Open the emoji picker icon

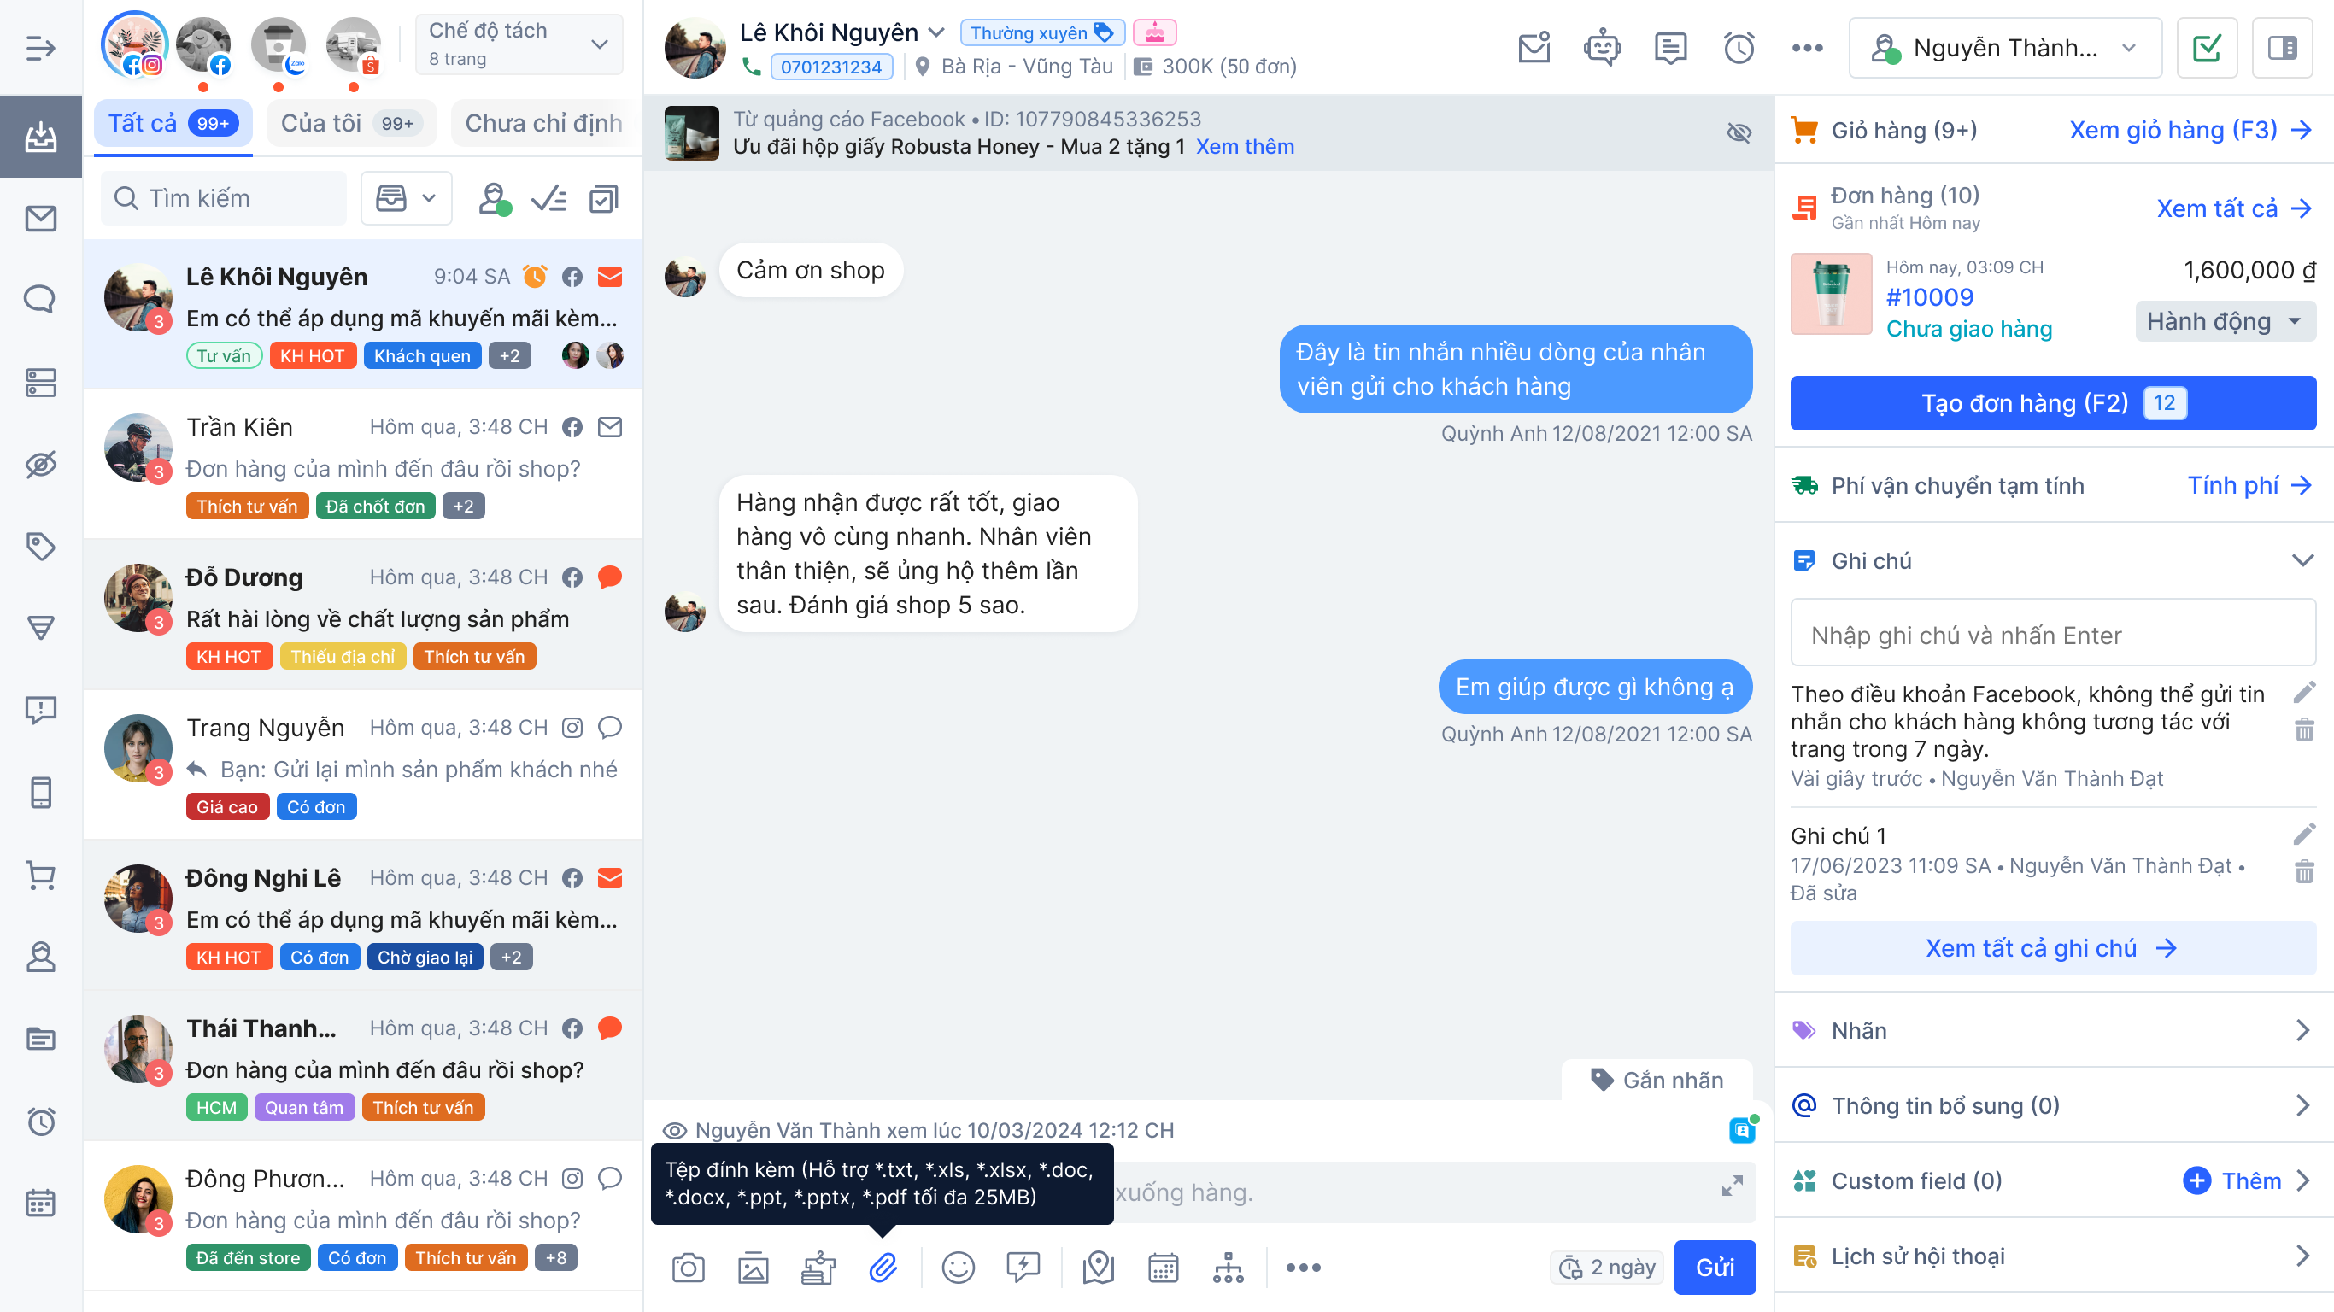(x=958, y=1267)
